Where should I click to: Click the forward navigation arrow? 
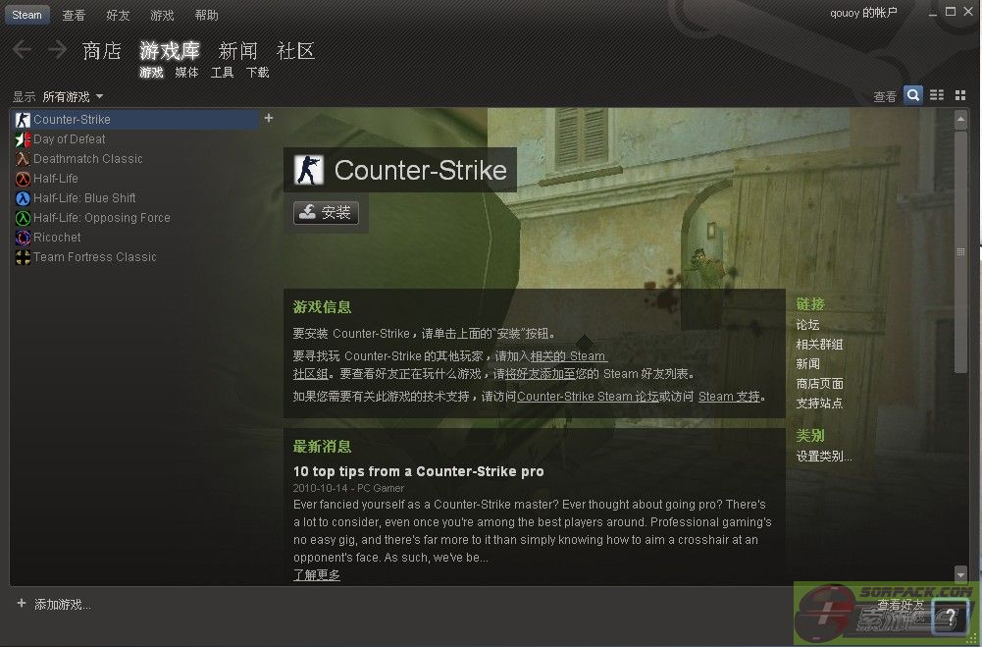click(x=57, y=49)
